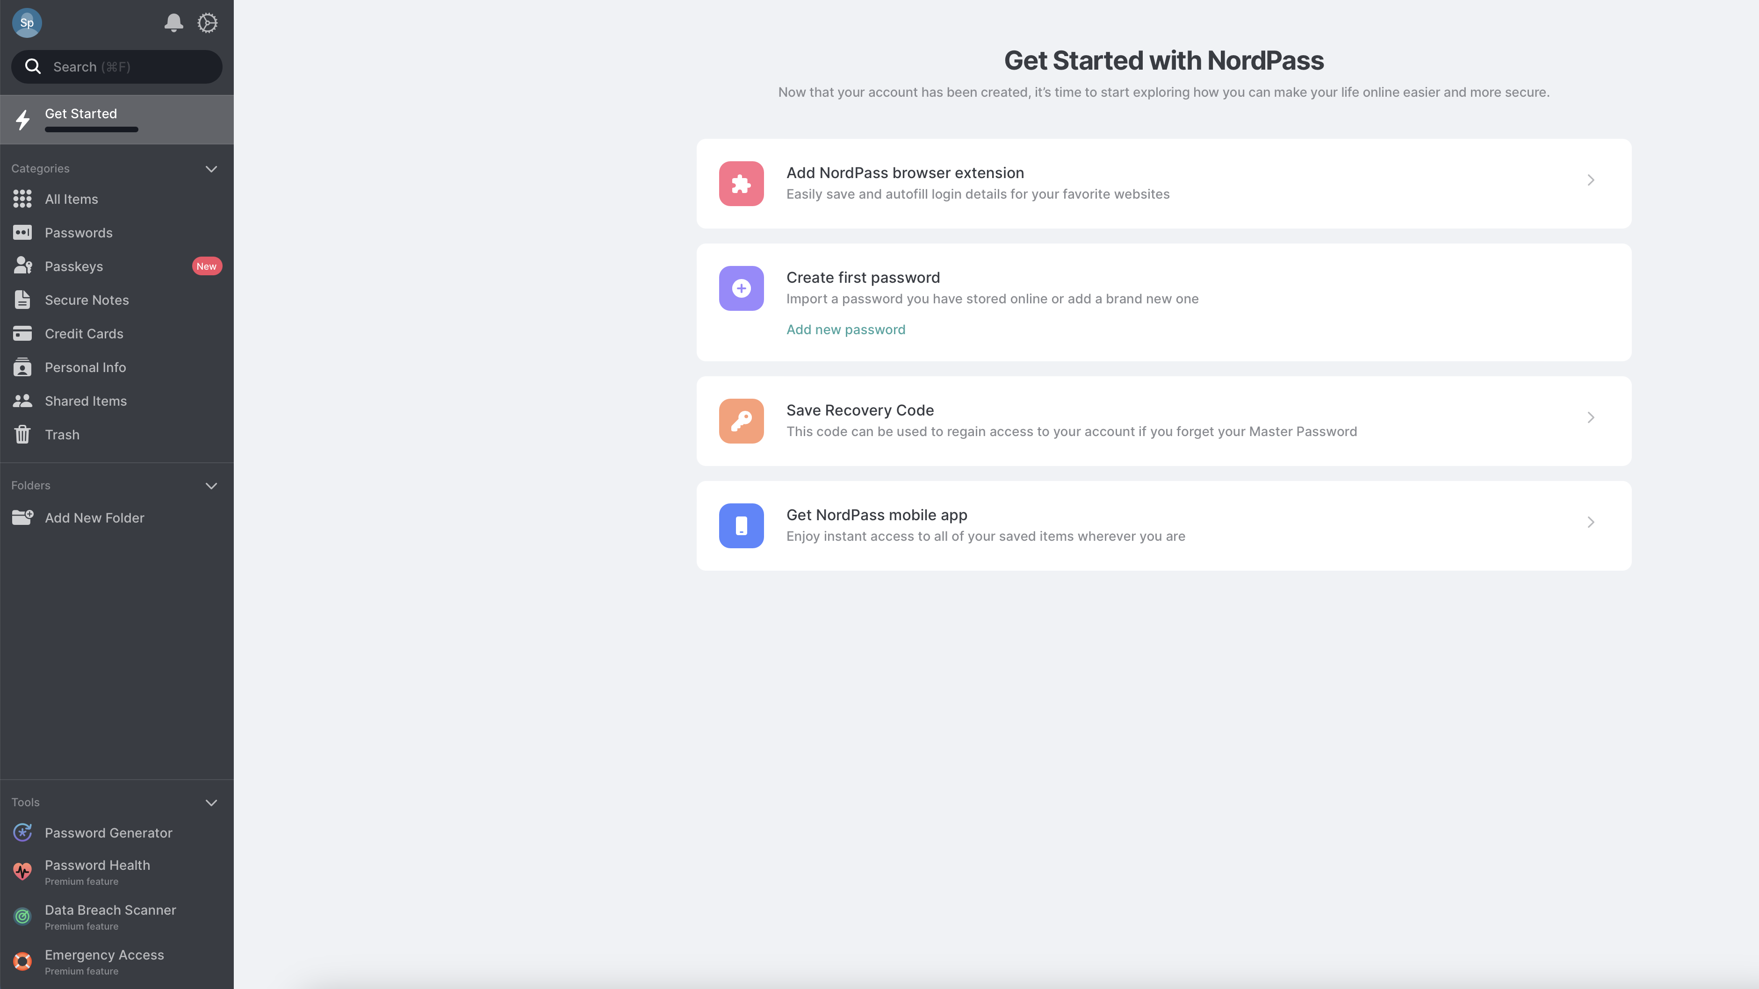1759x989 pixels.
Task: Show Secure Notes
Action: (117, 300)
